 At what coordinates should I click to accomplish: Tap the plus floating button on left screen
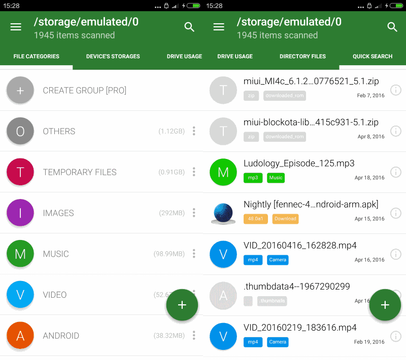(x=182, y=305)
